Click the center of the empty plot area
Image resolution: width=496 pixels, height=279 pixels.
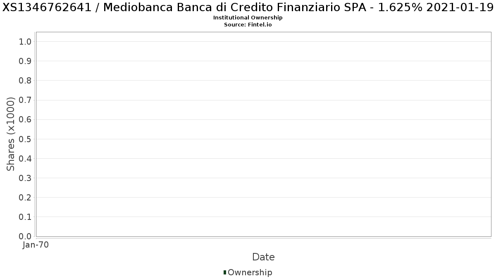[263, 134]
